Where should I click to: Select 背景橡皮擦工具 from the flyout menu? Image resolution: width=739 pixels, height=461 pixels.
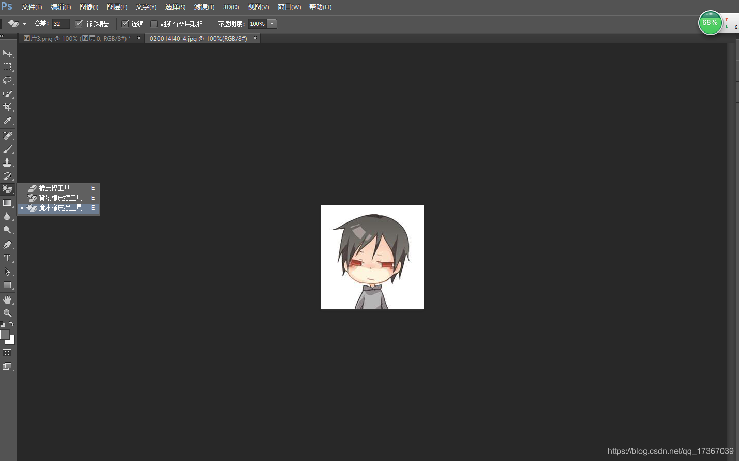(x=57, y=197)
